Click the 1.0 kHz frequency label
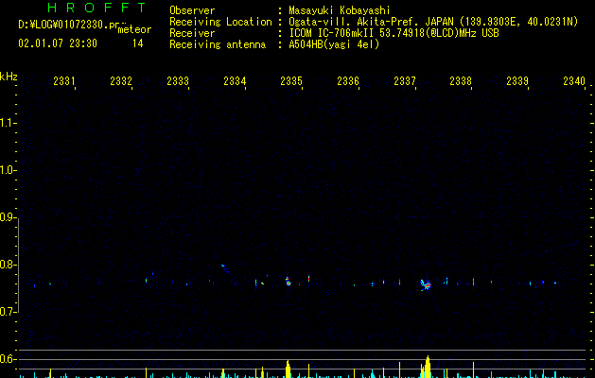 coord(9,170)
